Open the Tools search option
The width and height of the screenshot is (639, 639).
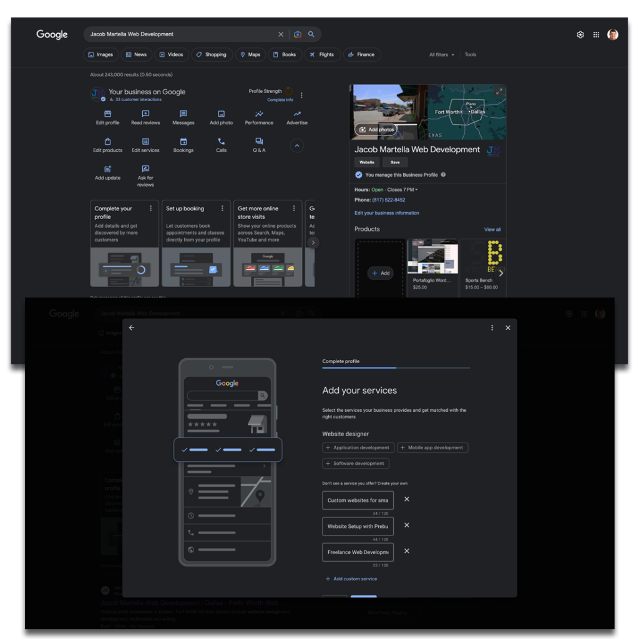point(471,55)
